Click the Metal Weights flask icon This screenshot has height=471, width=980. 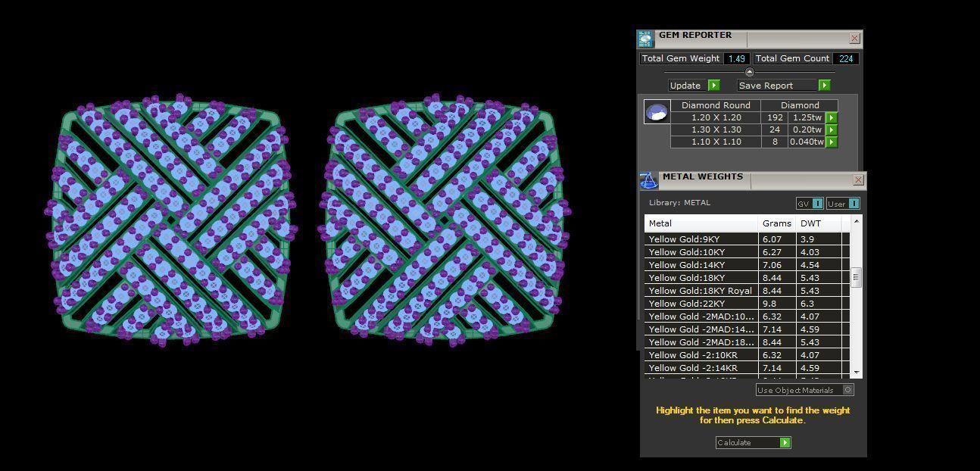pos(648,180)
